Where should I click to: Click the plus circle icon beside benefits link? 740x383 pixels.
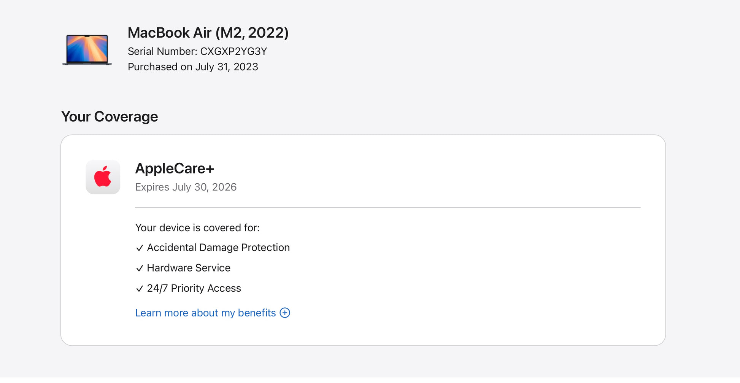pyautogui.click(x=285, y=313)
